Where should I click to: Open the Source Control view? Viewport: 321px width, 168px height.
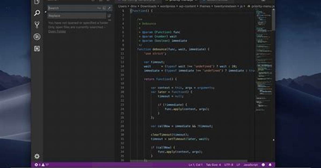coord(37,25)
